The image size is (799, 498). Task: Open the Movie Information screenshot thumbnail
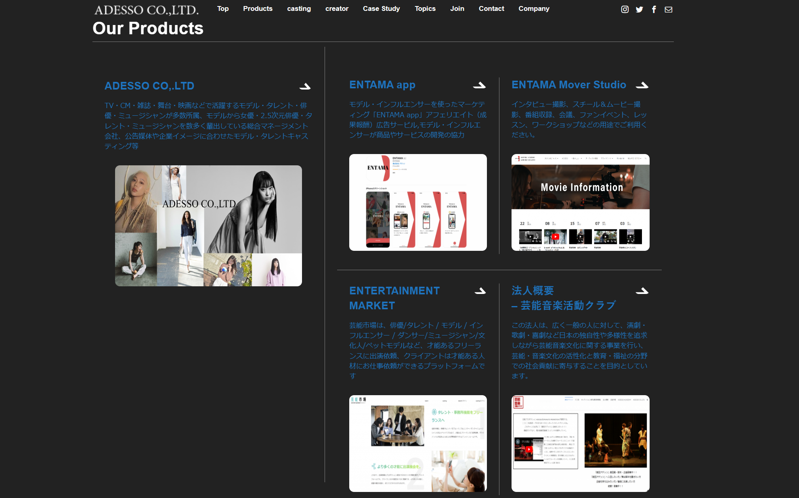[580, 202]
